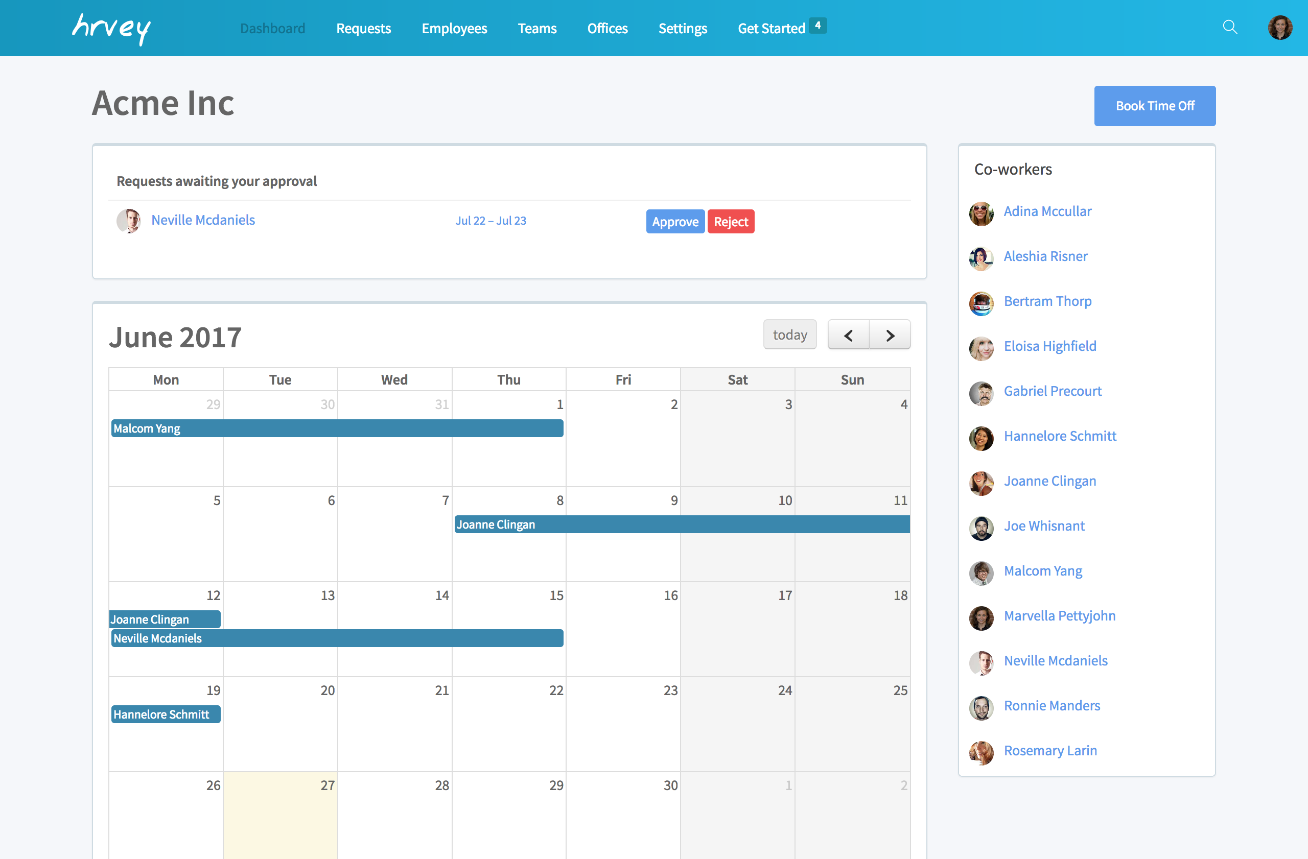This screenshot has width=1308, height=859.
Task: Open the user profile avatar menu
Action: (x=1279, y=28)
